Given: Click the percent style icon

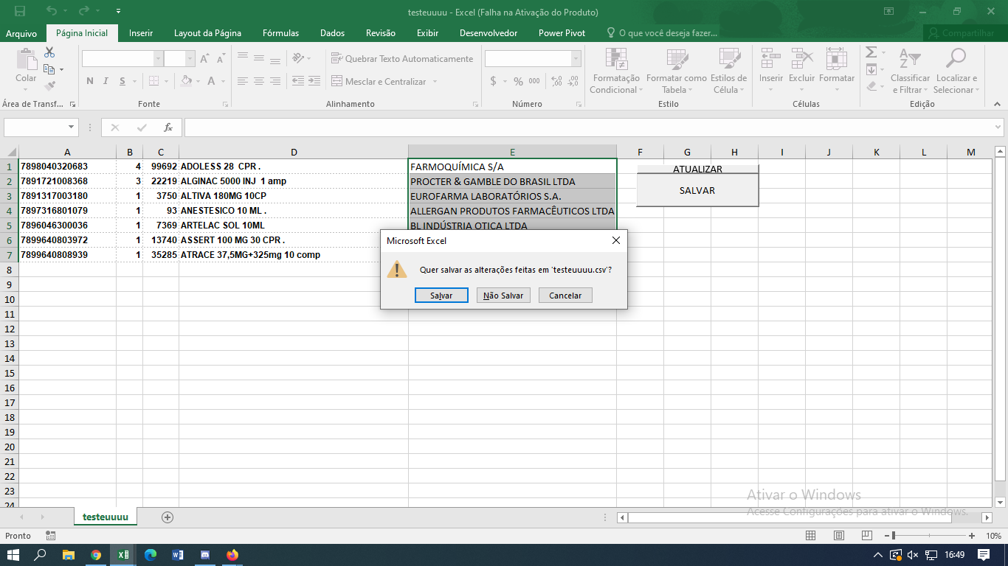Looking at the screenshot, I should coord(518,81).
